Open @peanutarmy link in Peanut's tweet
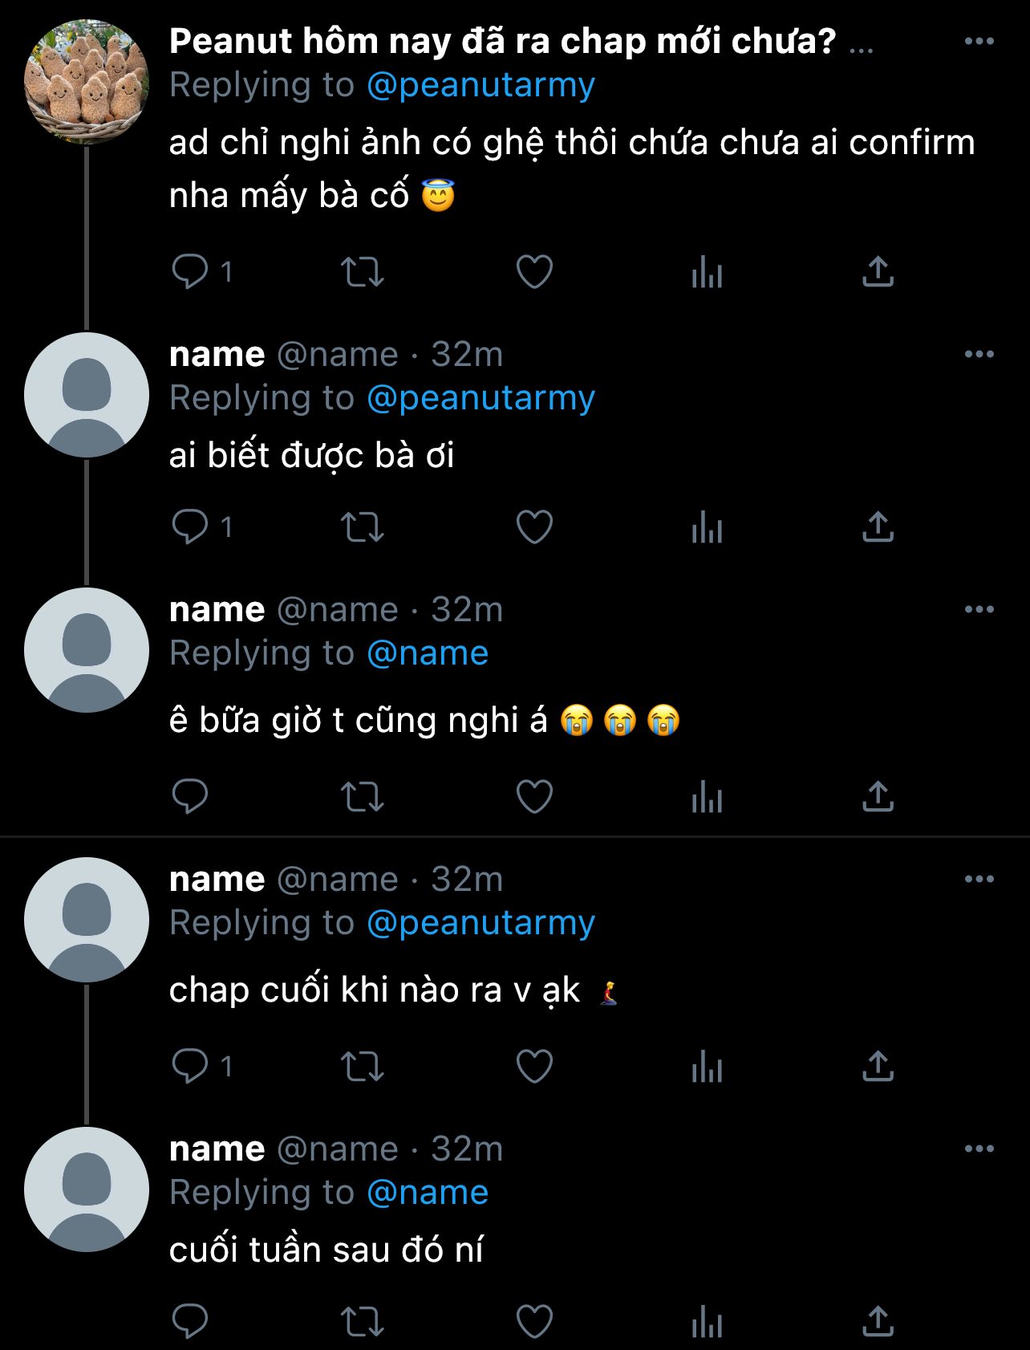Image resolution: width=1030 pixels, height=1350 pixels. [x=481, y=85]
